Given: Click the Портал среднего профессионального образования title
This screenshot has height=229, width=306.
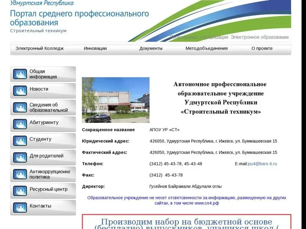Looking at the screenshot, I should pyautogui.click(x=79, y=18).
